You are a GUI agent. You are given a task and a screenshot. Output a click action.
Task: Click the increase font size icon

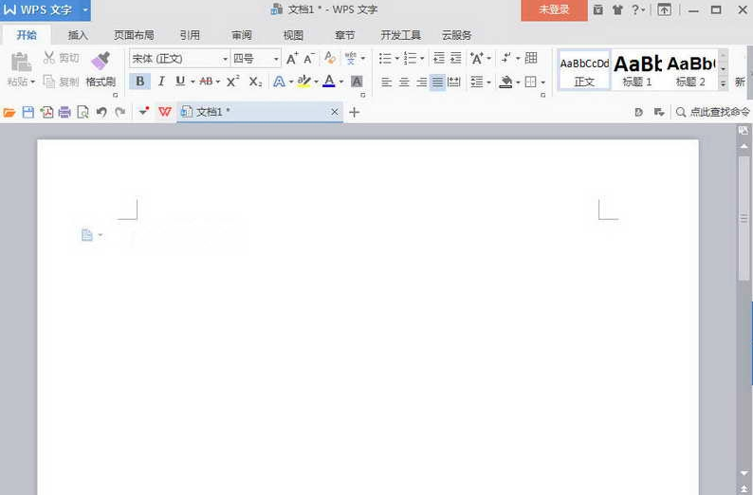[x=292, y=59]
